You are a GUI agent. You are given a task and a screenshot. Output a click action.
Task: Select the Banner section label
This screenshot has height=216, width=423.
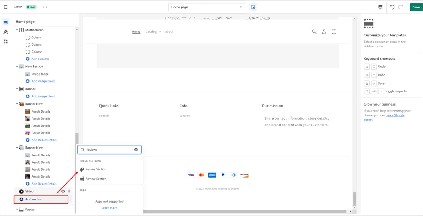(30, 89)
